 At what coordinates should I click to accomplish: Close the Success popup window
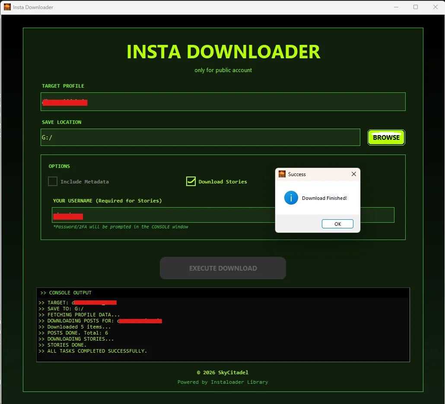coord(353,174)
